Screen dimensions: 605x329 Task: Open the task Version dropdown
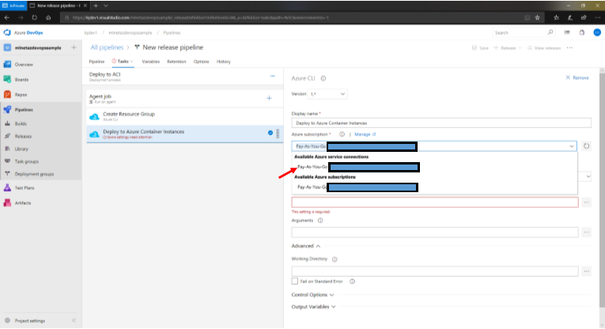[327, 94]
